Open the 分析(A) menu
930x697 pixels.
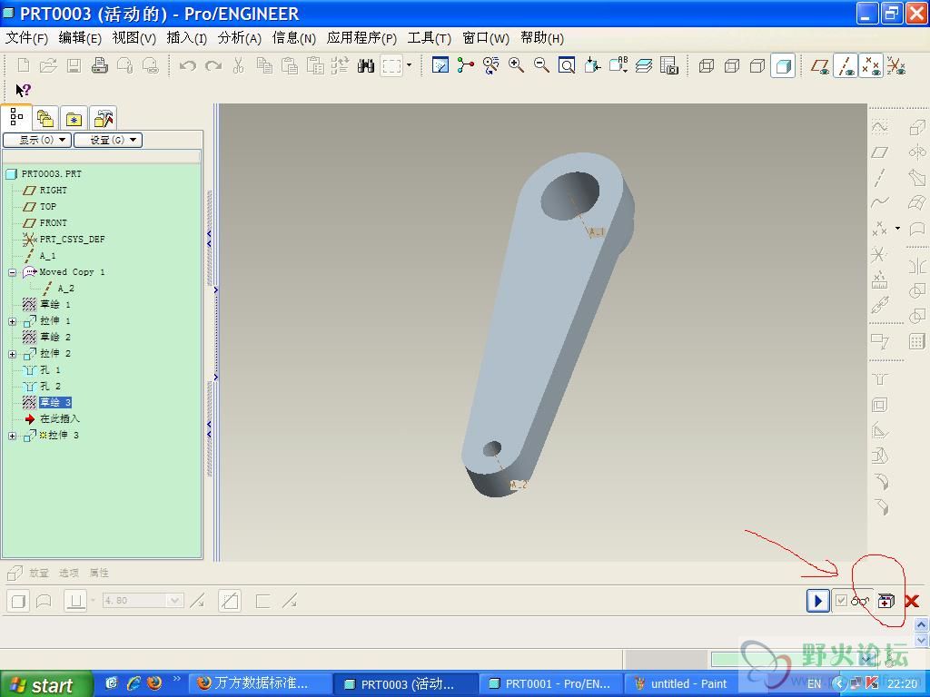[240, 38]
